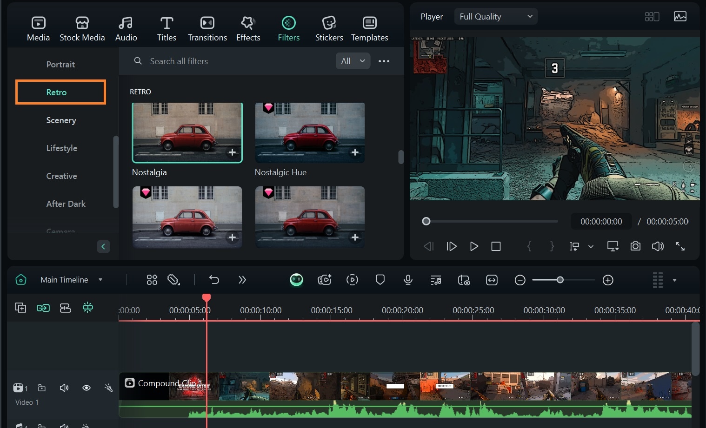Click the snapshot camera icon in player
The width and height of the screenshot is (706, 428).
click(x=635, y=246)
